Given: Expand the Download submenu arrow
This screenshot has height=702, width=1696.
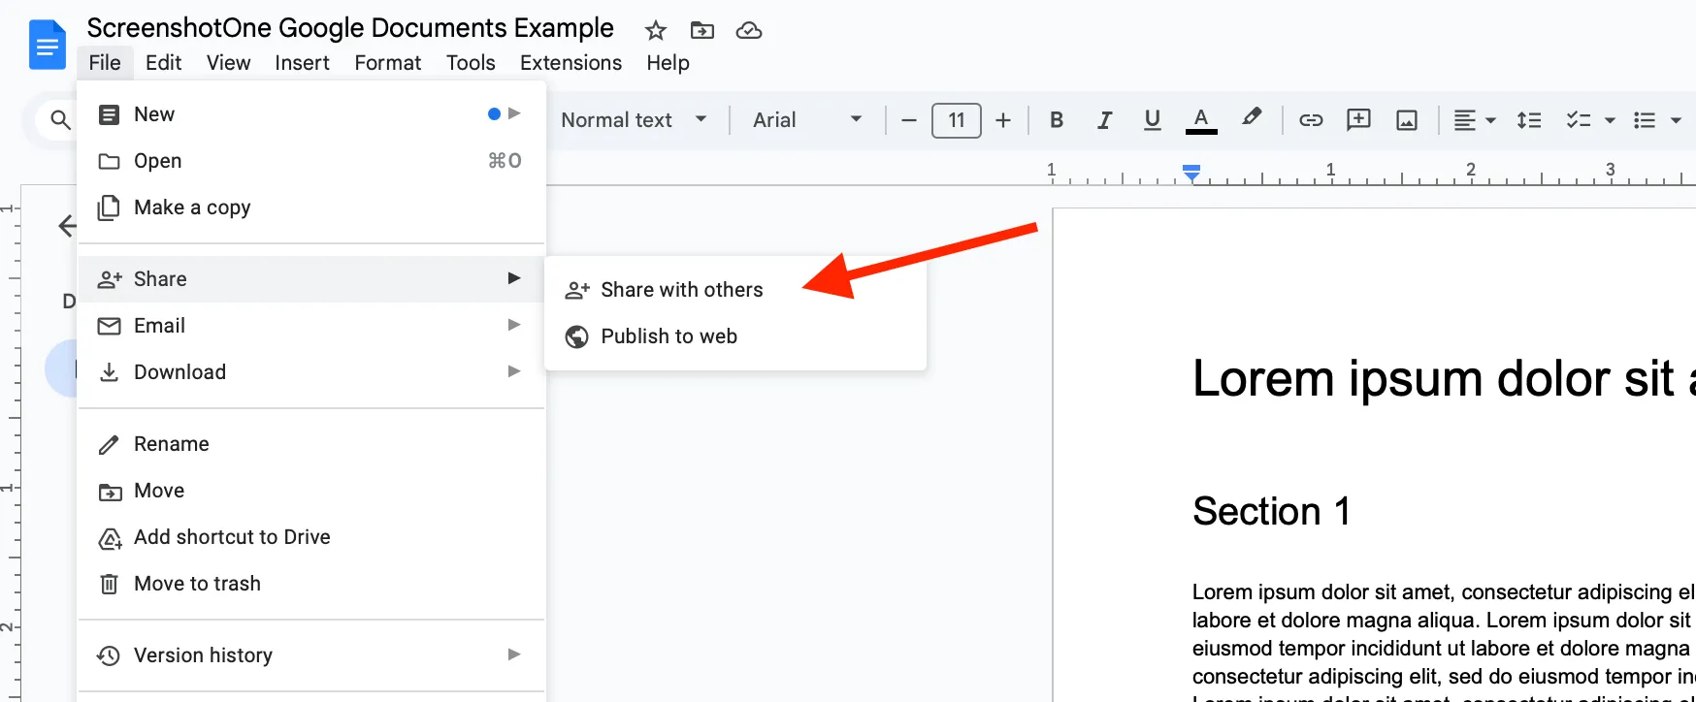Looking at the screenshot, I should [x=514, y=371].
